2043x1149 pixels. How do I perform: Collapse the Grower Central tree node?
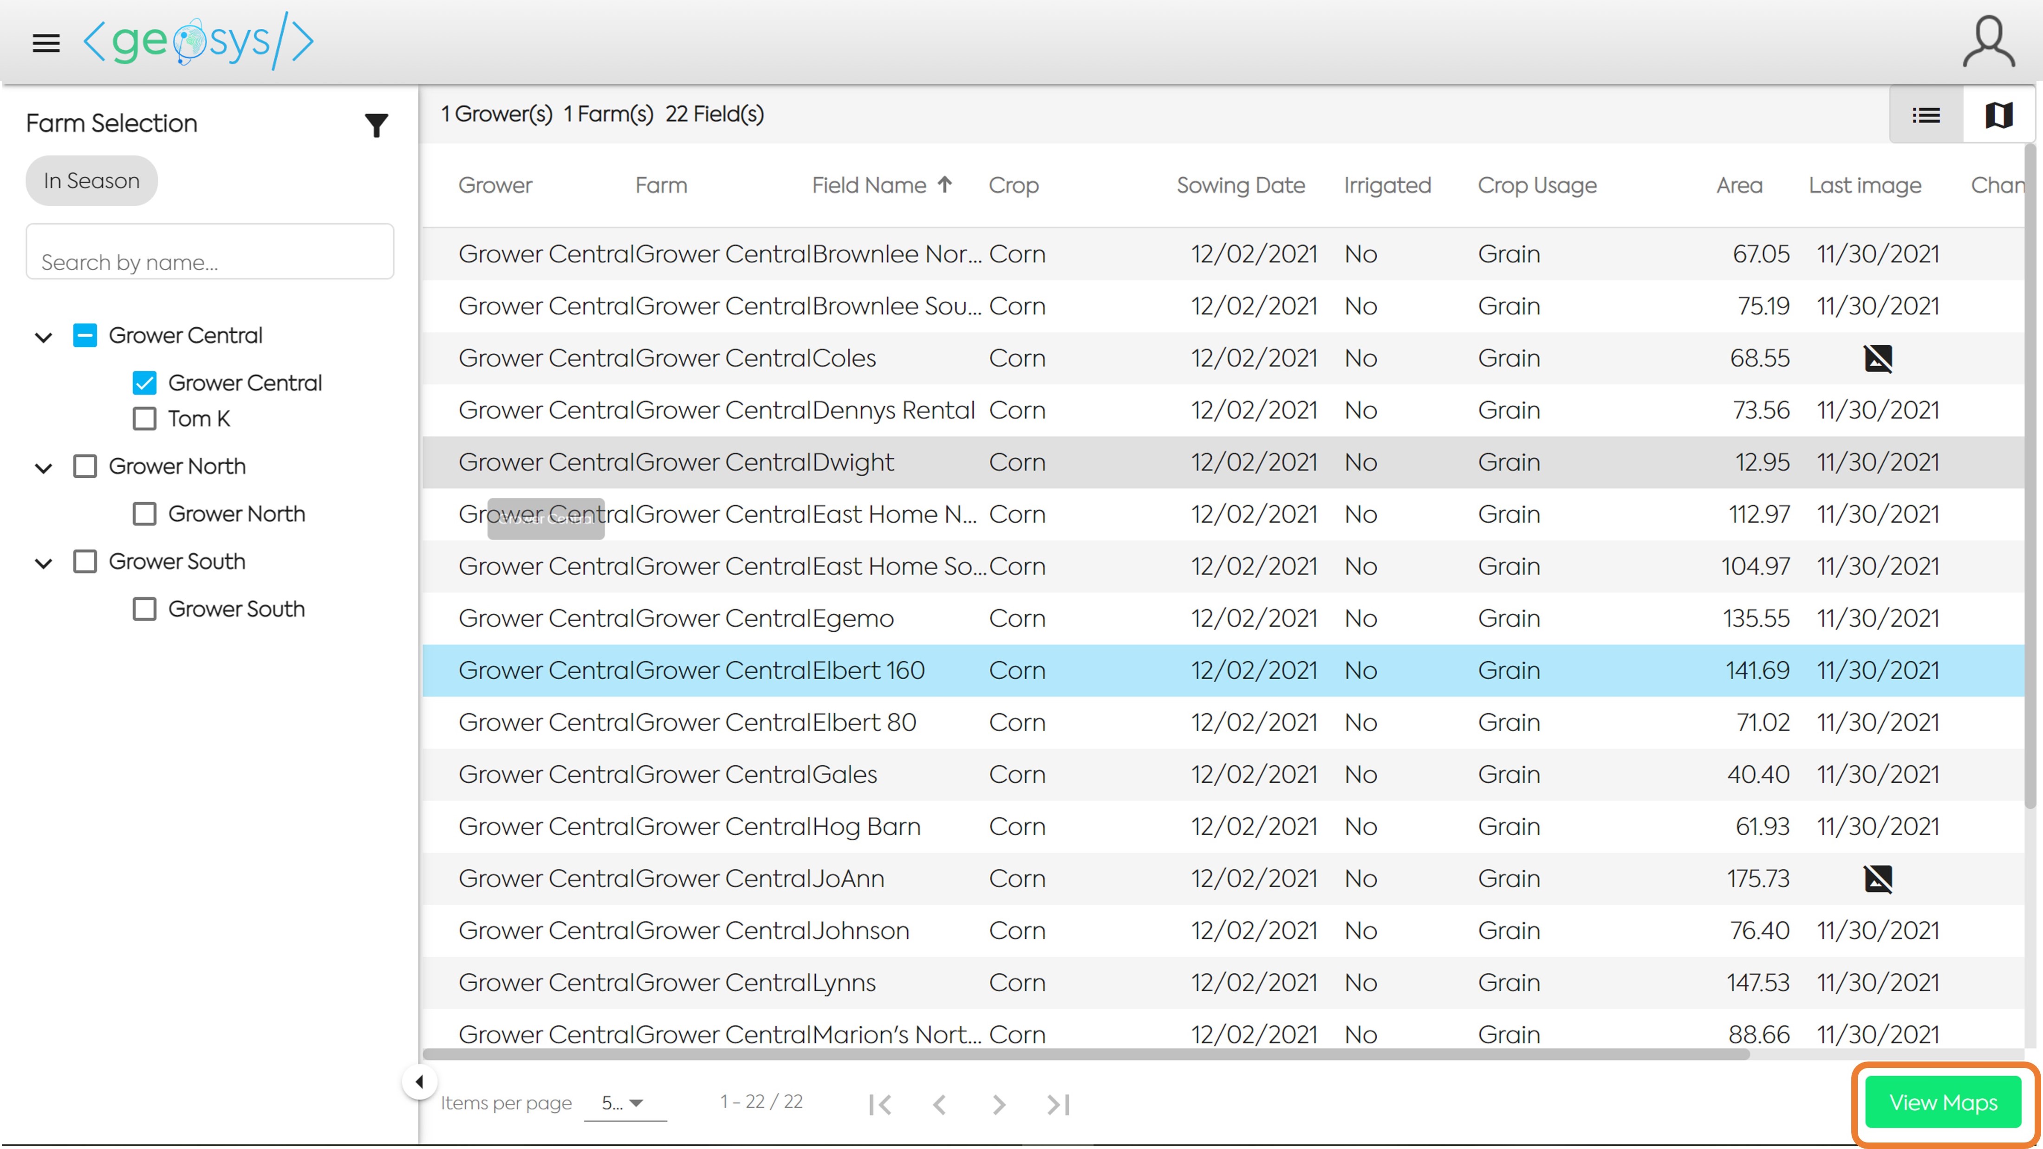point(44,337)
